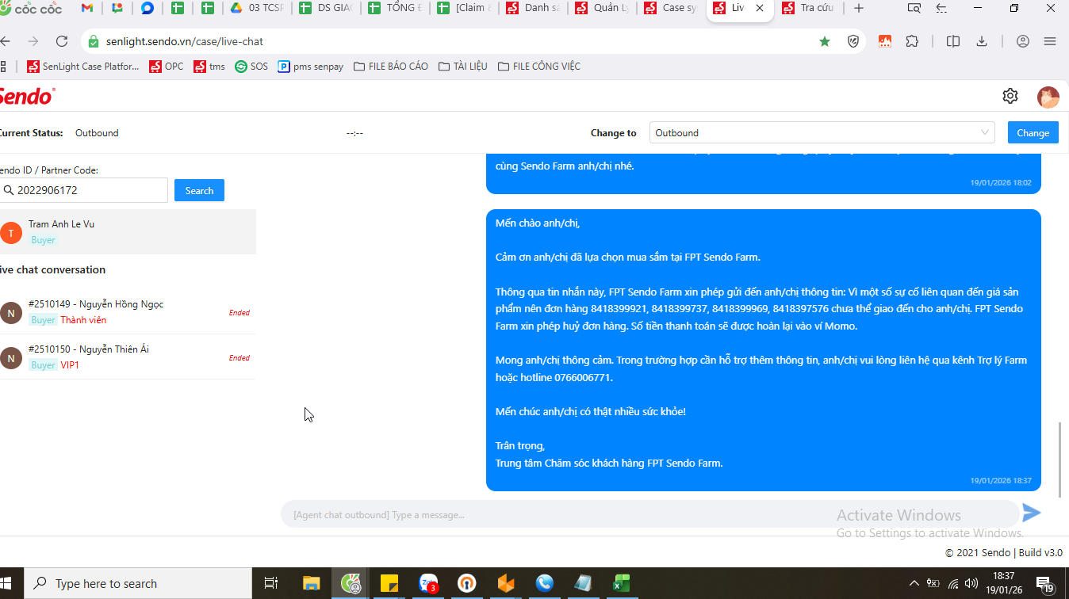
Task: Open the pms senpay bookmark
Action: (x=311, y=67)
